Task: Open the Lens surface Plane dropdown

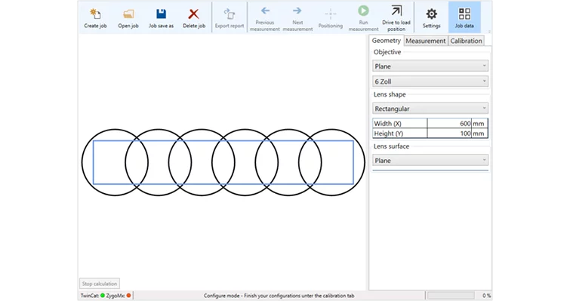Action: 430,161
